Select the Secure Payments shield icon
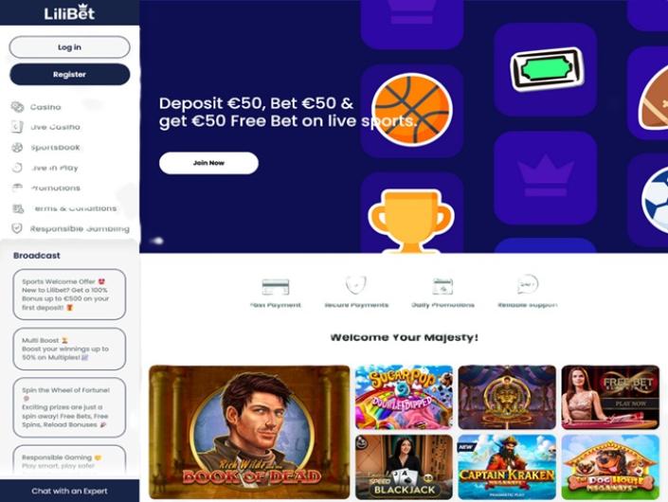Screen dimensions: 668x502 [x=355, y=284]
